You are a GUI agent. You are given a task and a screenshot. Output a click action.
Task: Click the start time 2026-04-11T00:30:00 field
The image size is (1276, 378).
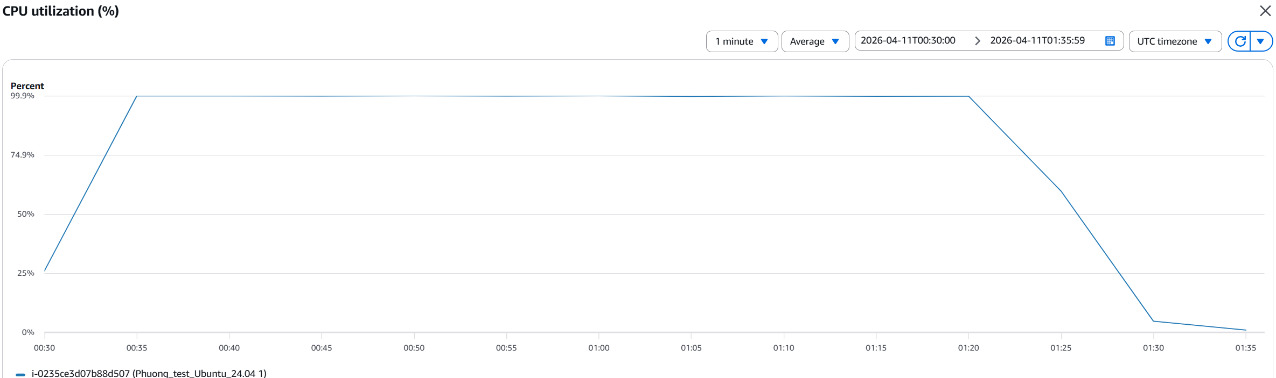coord(908,41)
